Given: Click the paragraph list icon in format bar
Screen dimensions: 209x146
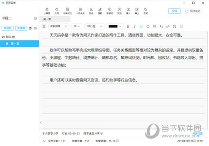Looking at the screenshot, I should (44, 26).
